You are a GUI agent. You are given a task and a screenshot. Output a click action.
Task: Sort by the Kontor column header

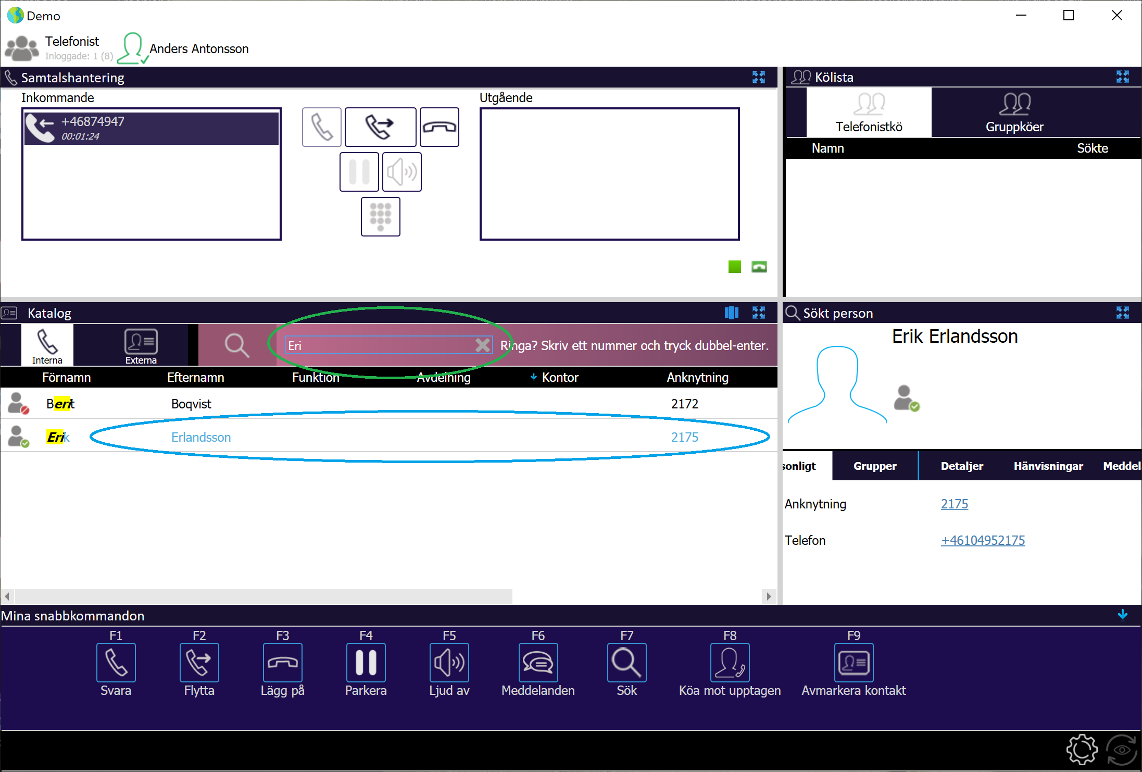[x=560, y=377]
